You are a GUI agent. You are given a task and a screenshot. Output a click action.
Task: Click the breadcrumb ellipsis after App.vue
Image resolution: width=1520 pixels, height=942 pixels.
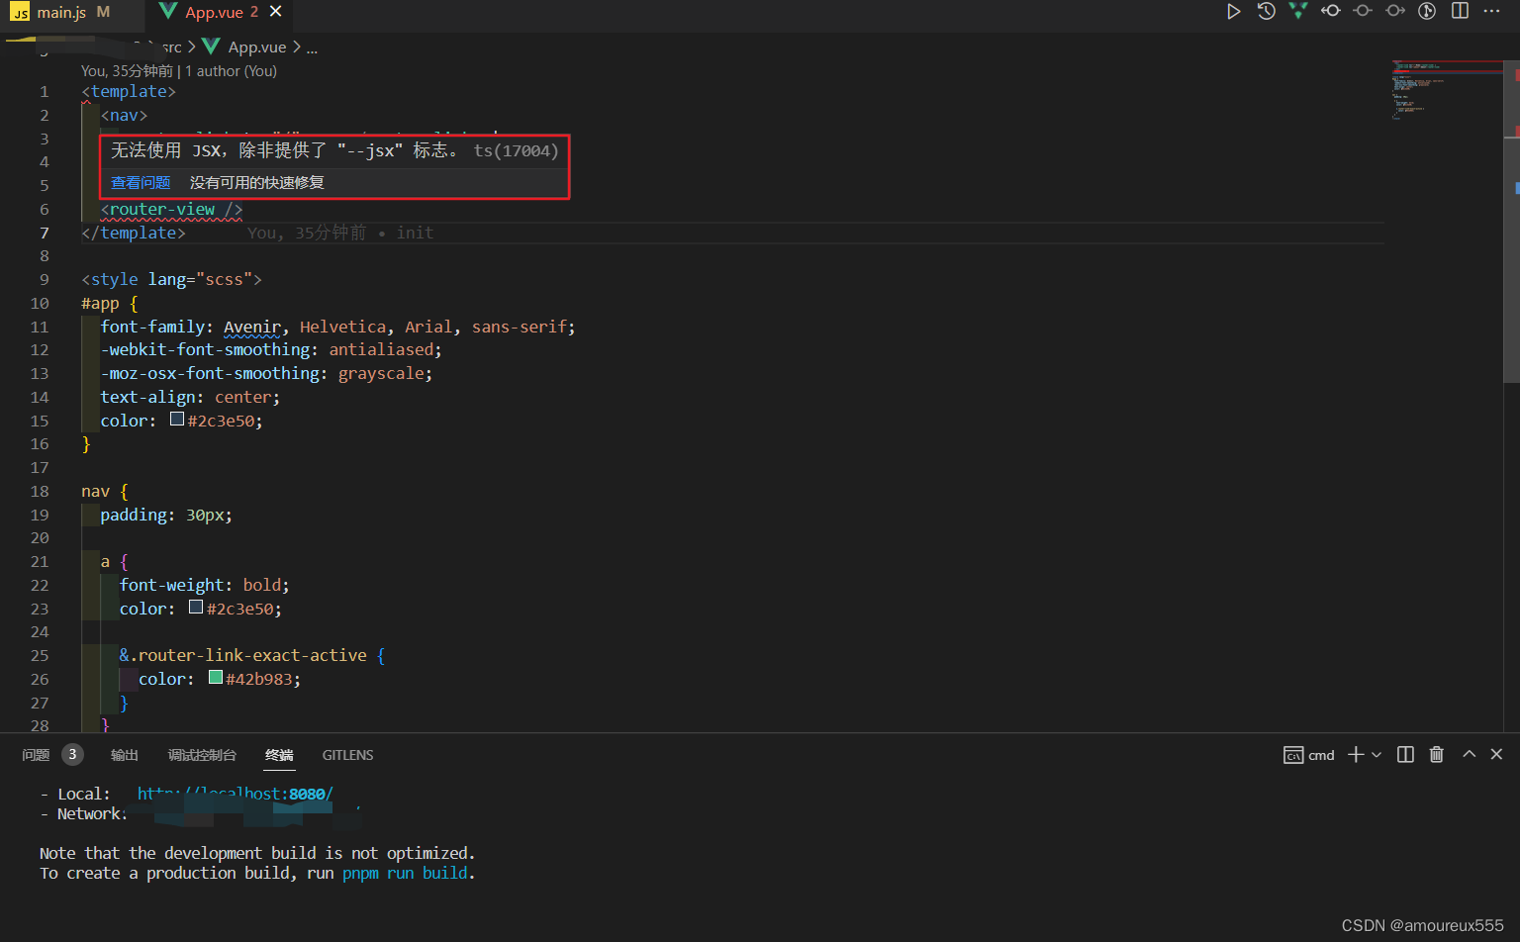(312, 47)
